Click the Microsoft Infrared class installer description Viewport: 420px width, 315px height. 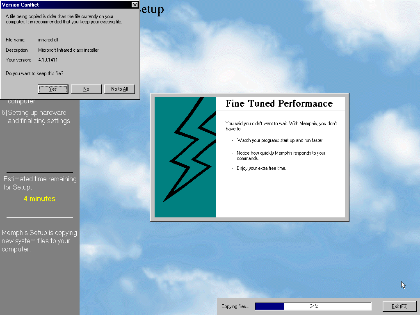click(x=68, y=50)
